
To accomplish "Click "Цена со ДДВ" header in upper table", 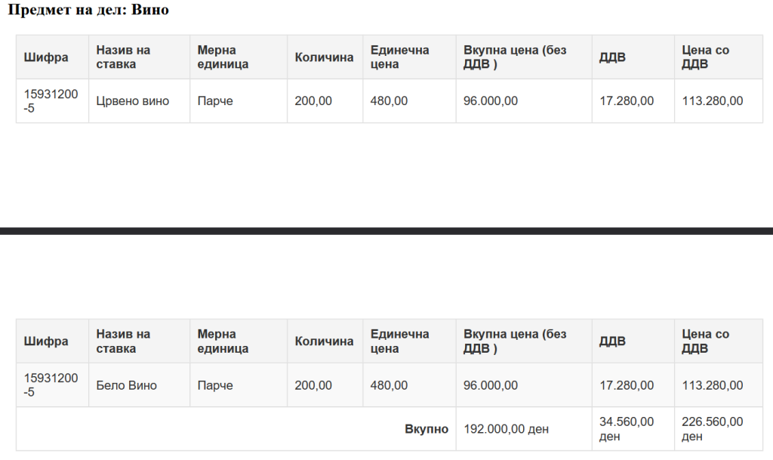I will point(706,57).
